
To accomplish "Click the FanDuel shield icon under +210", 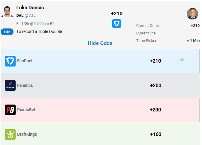I will (x=116, y=24).
